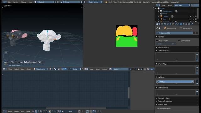This screenshot has height=113, width=201.
Task: Open the Material properties tab
Action: point(184,24)
